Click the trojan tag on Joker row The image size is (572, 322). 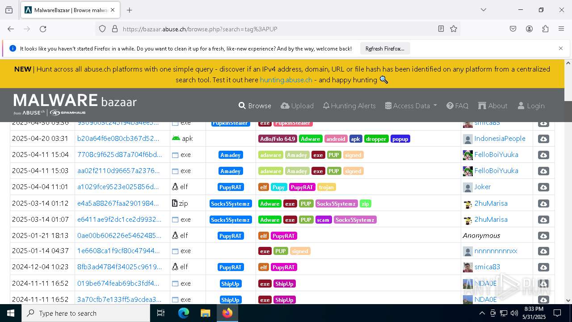point(327,187)
